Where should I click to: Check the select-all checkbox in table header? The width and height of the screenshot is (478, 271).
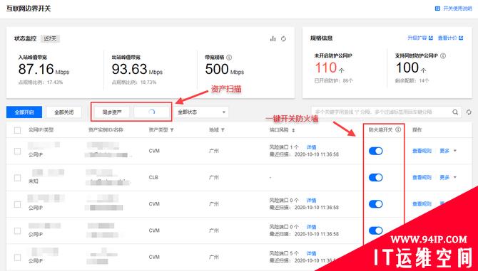pos(17,130)
